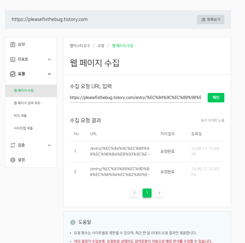This screenshot has width=245, height=243.
Task: Open 웹 페이지 검색 제외
Action: click(27, 103)
